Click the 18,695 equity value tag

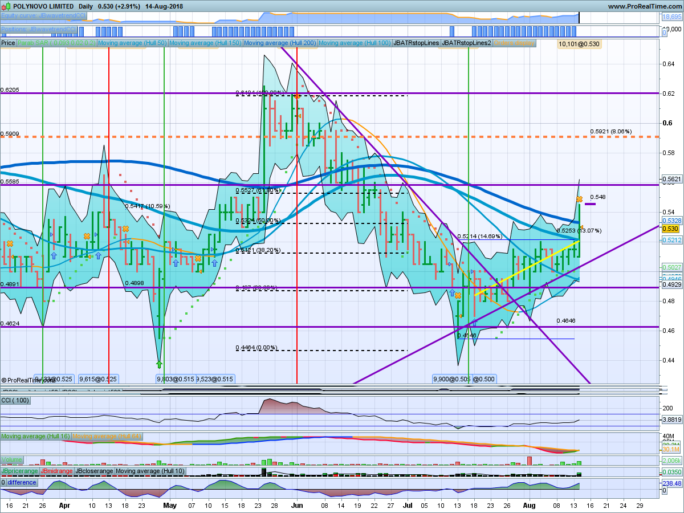[x=673, y=17]
